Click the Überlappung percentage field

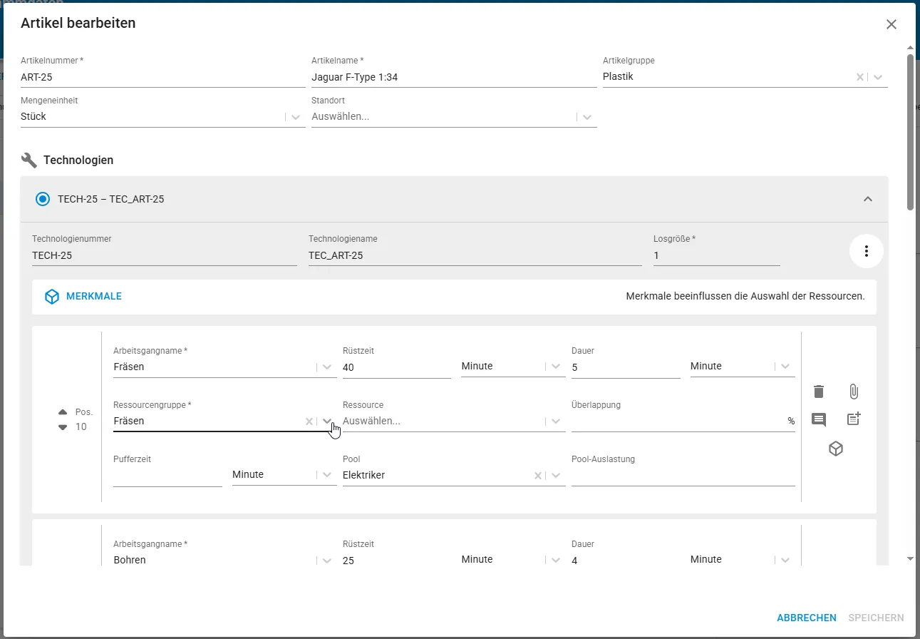click(x=683, y=421)
